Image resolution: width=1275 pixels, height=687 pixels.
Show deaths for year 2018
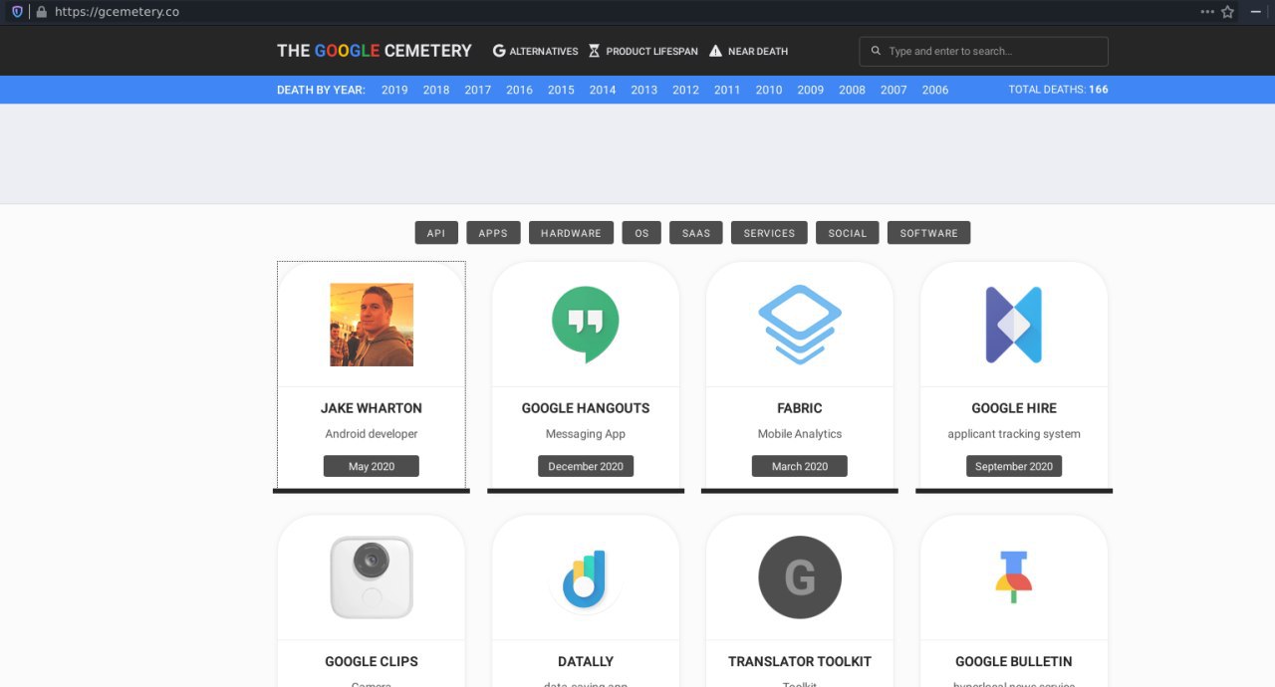436,90
